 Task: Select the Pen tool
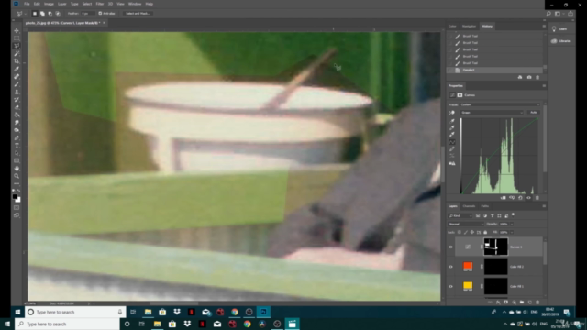pos(17,137)
